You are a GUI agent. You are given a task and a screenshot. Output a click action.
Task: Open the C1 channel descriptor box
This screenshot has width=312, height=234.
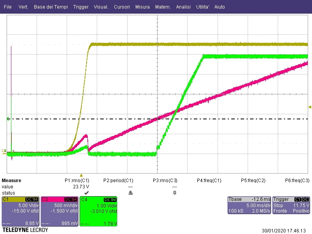(21, 211)
